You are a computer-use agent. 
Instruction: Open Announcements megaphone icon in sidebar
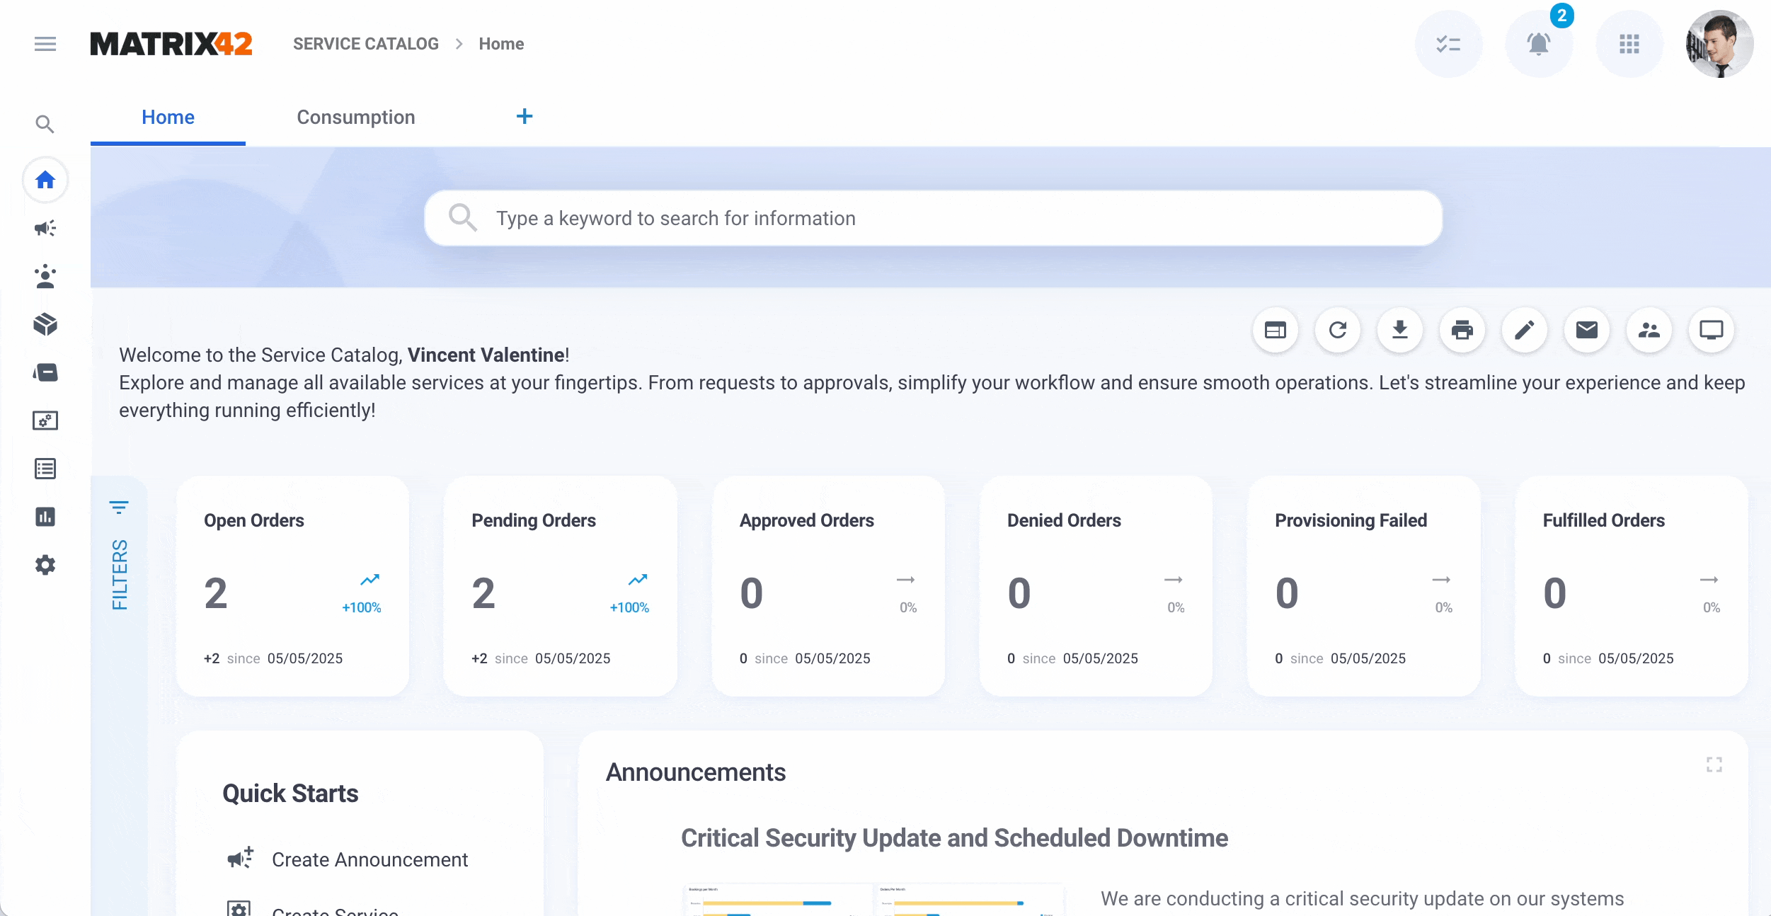point(45,228)
